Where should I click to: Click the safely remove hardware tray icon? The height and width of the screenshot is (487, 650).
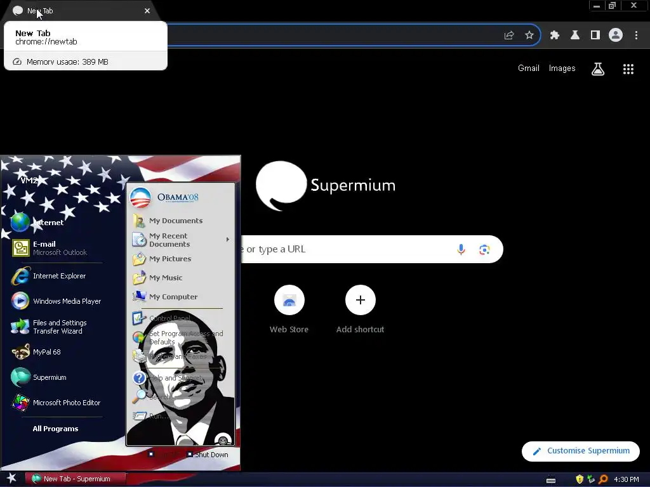point(591,479)
